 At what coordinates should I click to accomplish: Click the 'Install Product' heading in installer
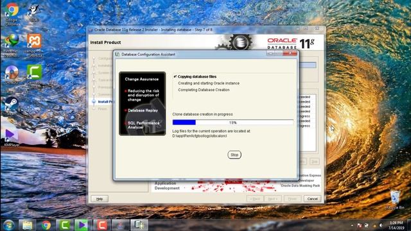(105, 42)
